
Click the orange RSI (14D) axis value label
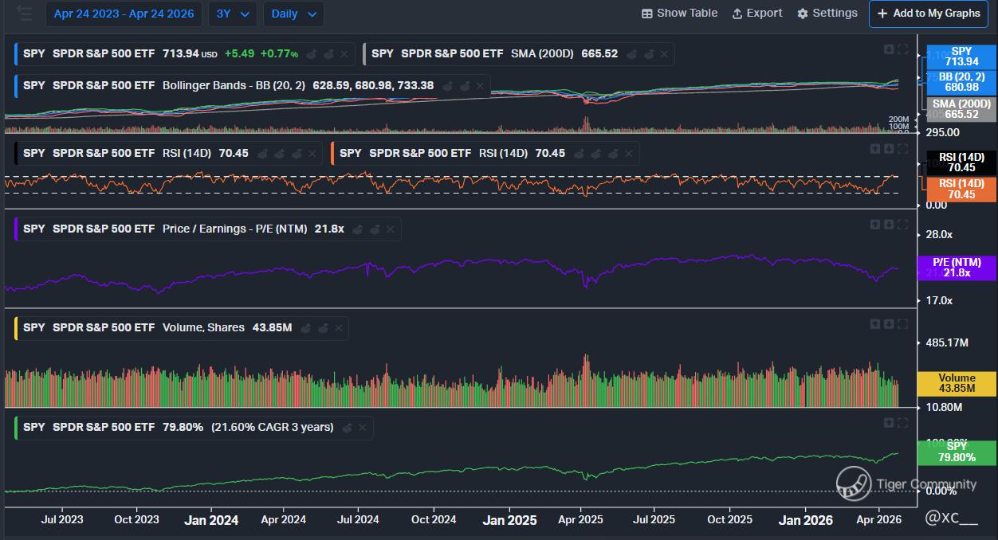pyautogui.click(x=961, y=190)
